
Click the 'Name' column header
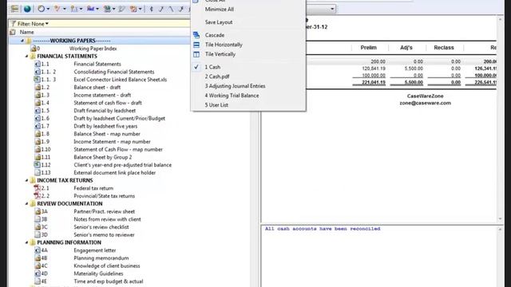(26, 32)
